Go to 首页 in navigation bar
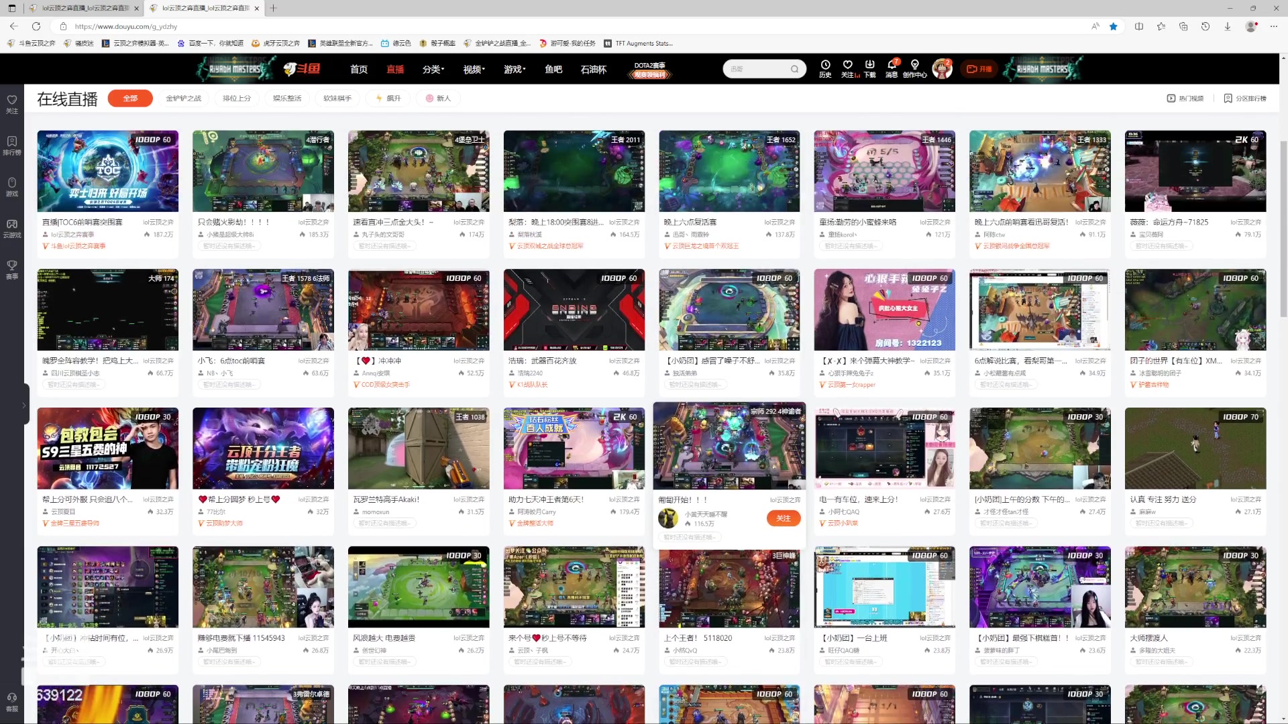 pyautogui.click(x=359, y=69)
